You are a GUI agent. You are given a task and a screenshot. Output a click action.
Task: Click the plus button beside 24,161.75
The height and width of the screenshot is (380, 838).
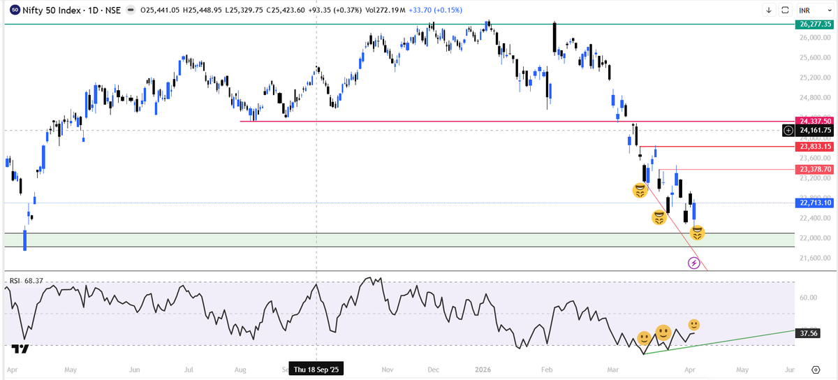[x=788, y=130]
